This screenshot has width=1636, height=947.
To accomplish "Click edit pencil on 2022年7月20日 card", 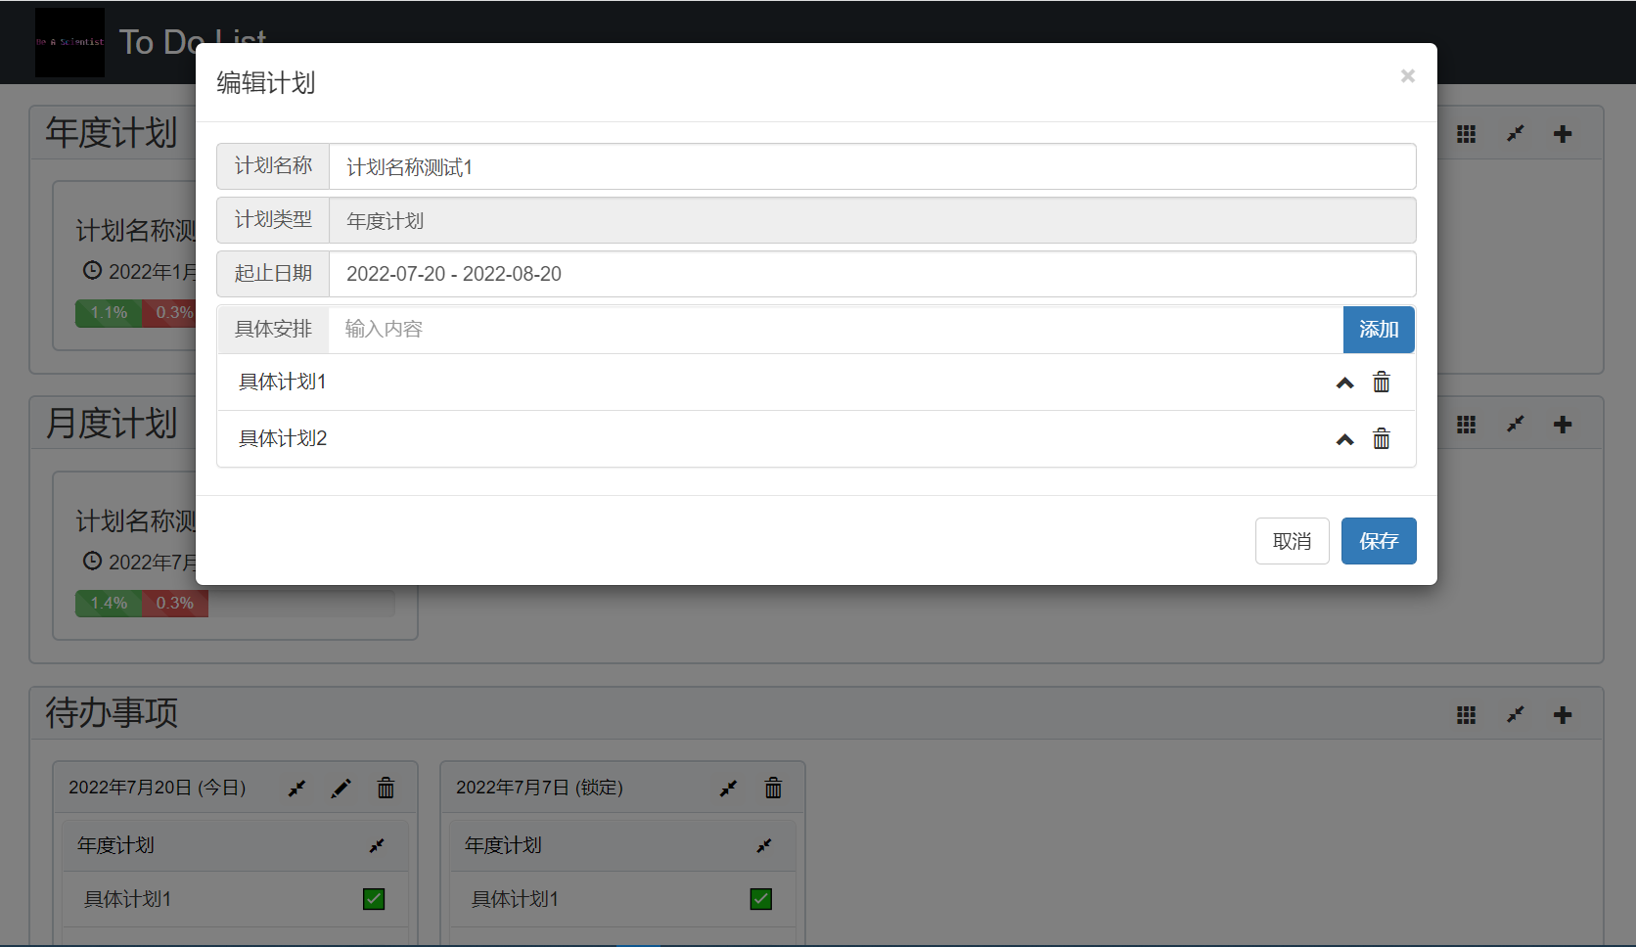I will click(x=341, y=789).
